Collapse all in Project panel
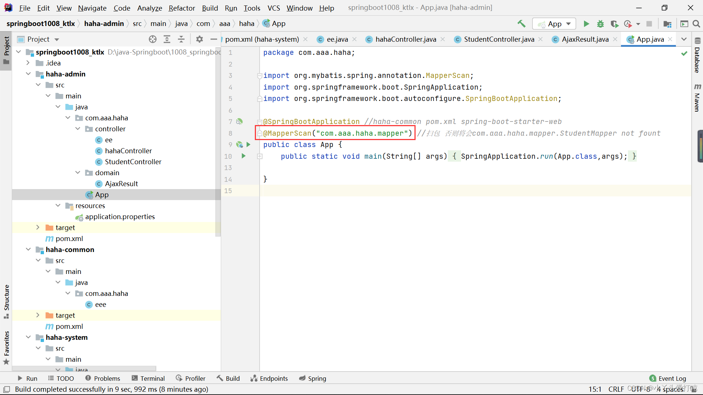The image size is (703, 395). [181, 39]
